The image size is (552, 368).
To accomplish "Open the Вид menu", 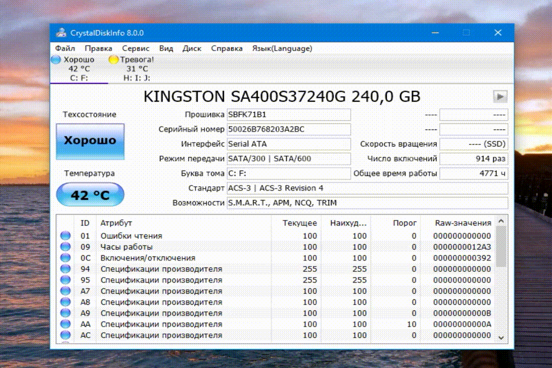I will click(166, 48).
